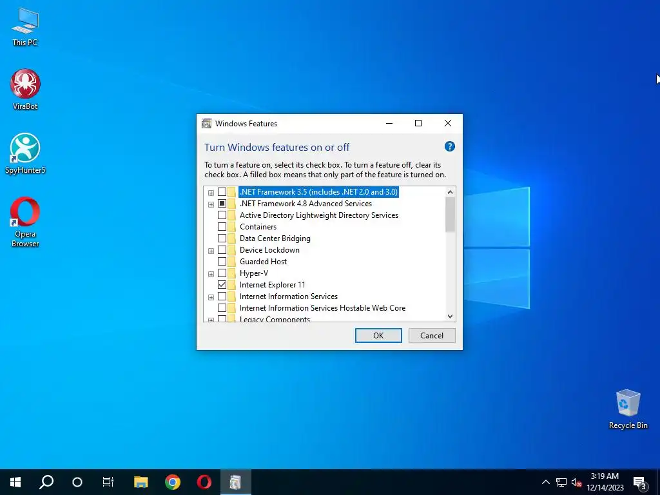Enable the Device Lockdown checkbox
The height and width of the screenshot is (495, 660).
222,250
